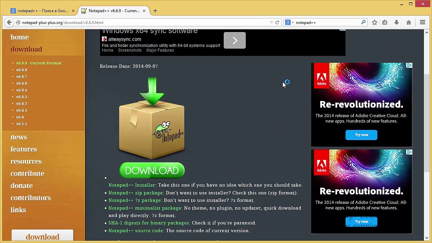432x243 pixels.
Task: Select the Notepad++ v6.6.9 tab
Action: coord(113,11)
